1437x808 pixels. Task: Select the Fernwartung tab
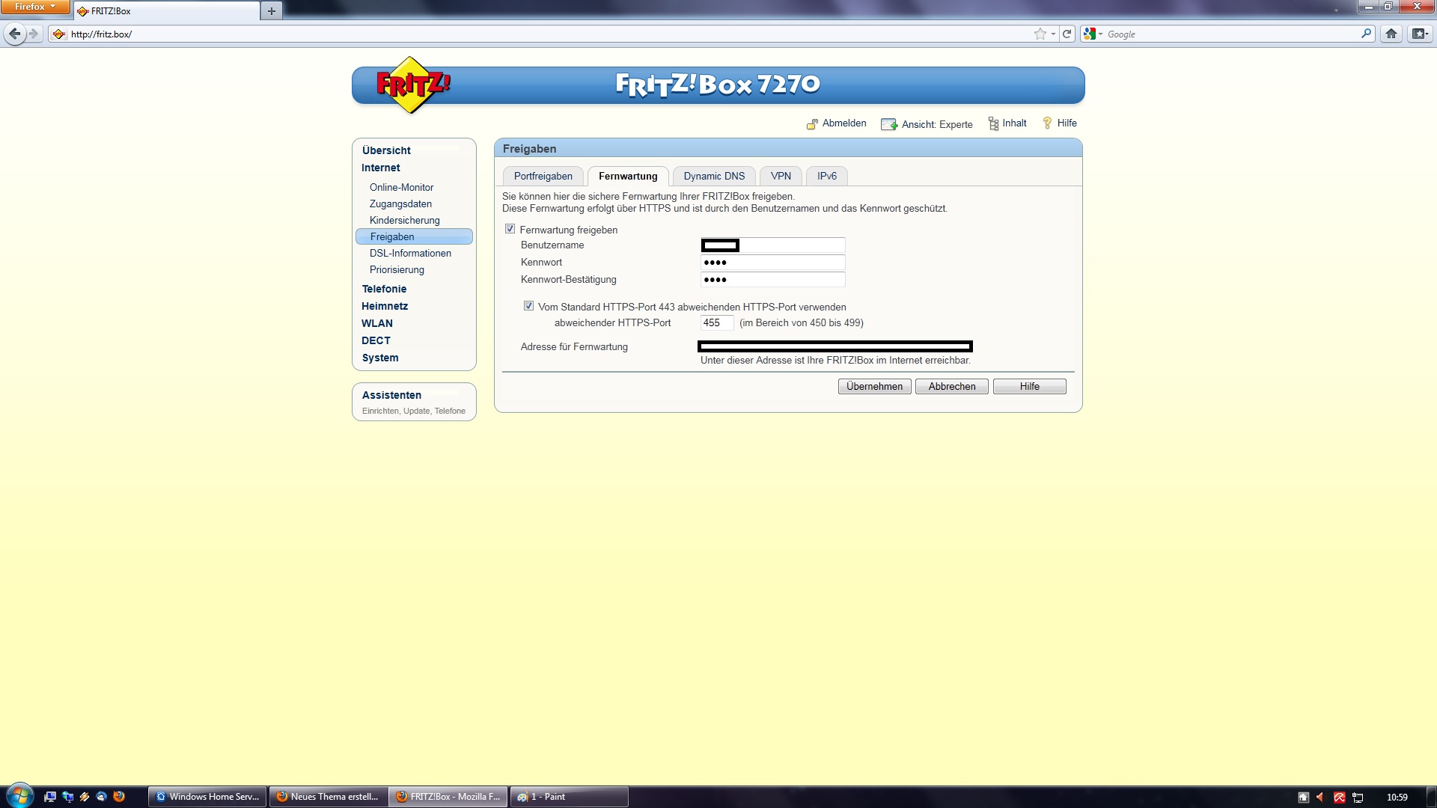[628, 176]
